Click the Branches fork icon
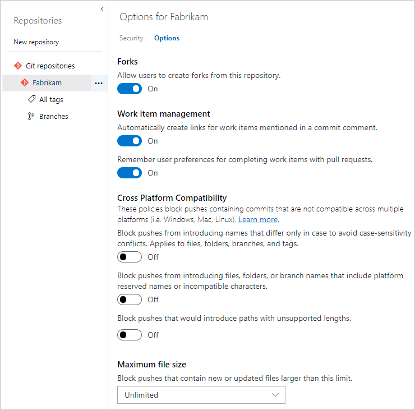This screenshot has height=410, width=415. click(31, 116)
